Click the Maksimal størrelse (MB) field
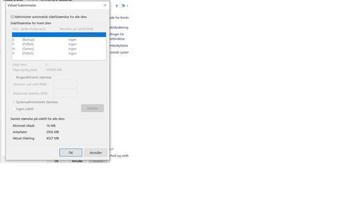The image size is (354, 199). (65, 93)
